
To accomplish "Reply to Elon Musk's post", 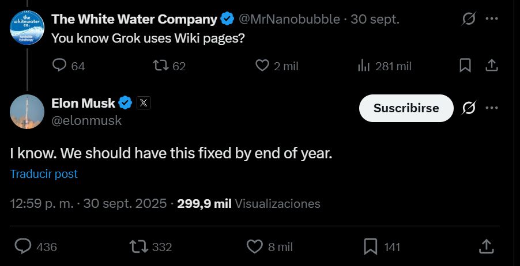I will [22, 246].
